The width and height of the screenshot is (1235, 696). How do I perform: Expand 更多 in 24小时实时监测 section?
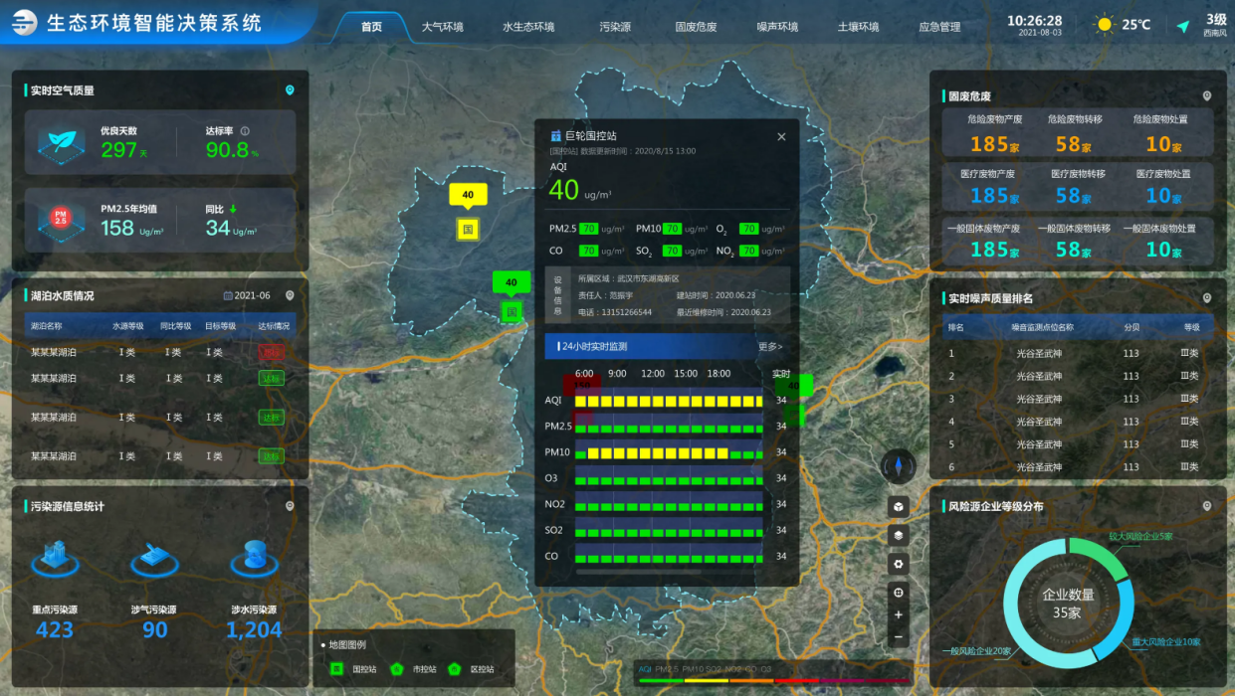(x=769, y=347)
